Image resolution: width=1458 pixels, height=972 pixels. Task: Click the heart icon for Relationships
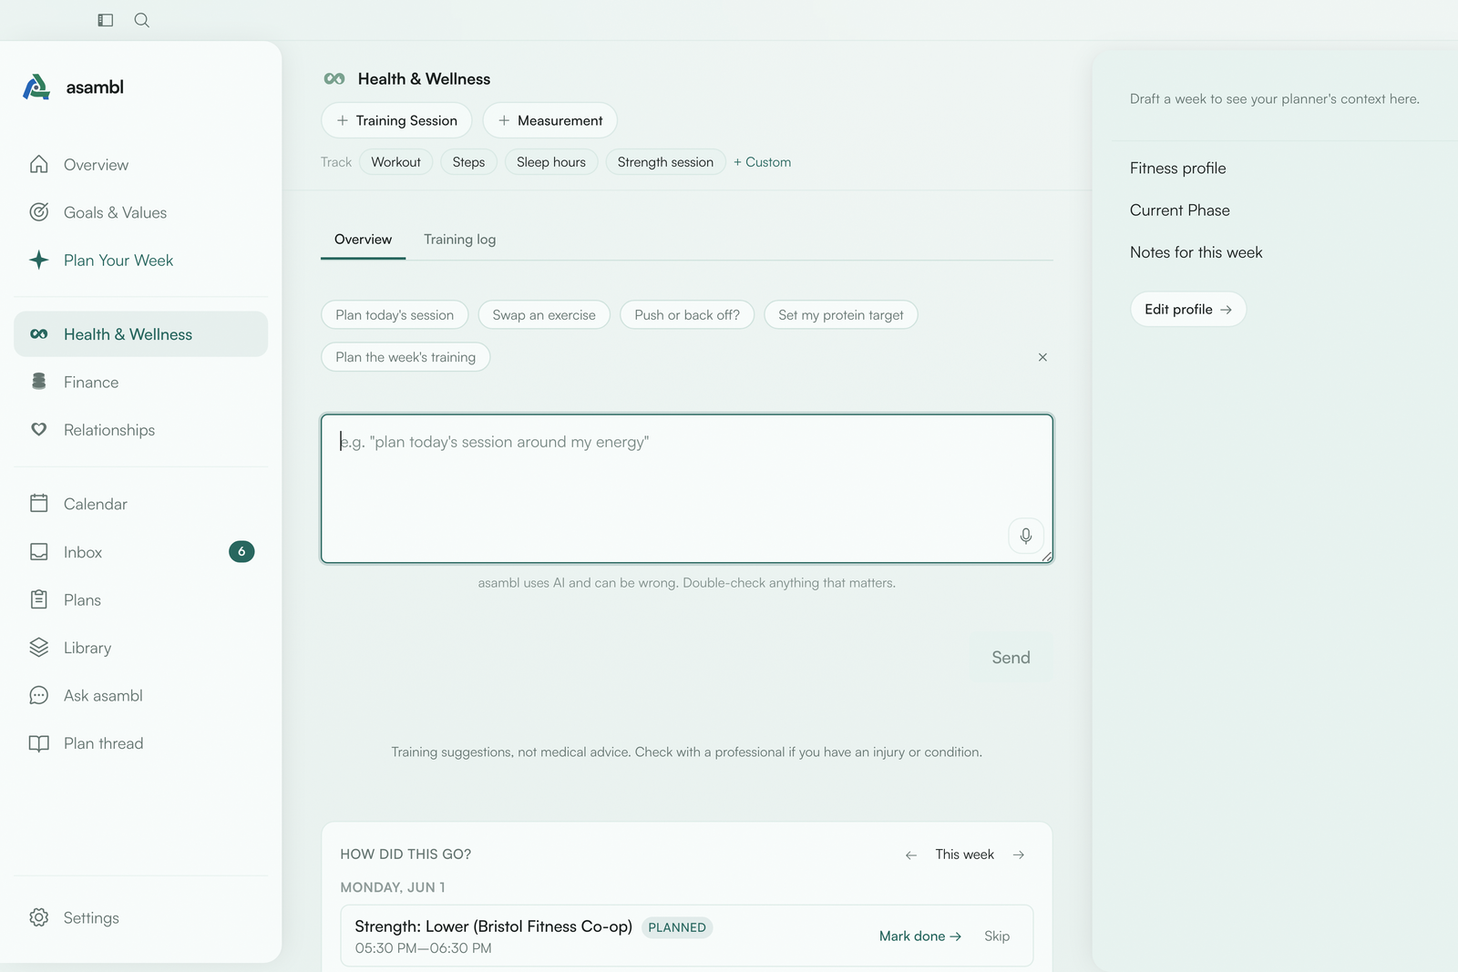(39, 430)
